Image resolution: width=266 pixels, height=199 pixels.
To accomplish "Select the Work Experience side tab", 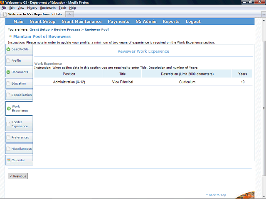I will point(19,109).
